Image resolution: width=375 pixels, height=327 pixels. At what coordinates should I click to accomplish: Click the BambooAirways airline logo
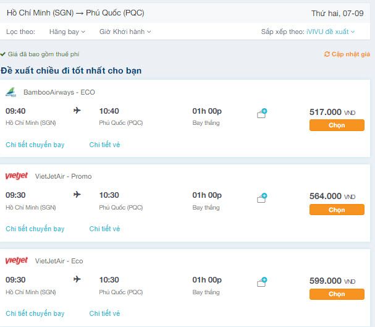pos(11,92)
